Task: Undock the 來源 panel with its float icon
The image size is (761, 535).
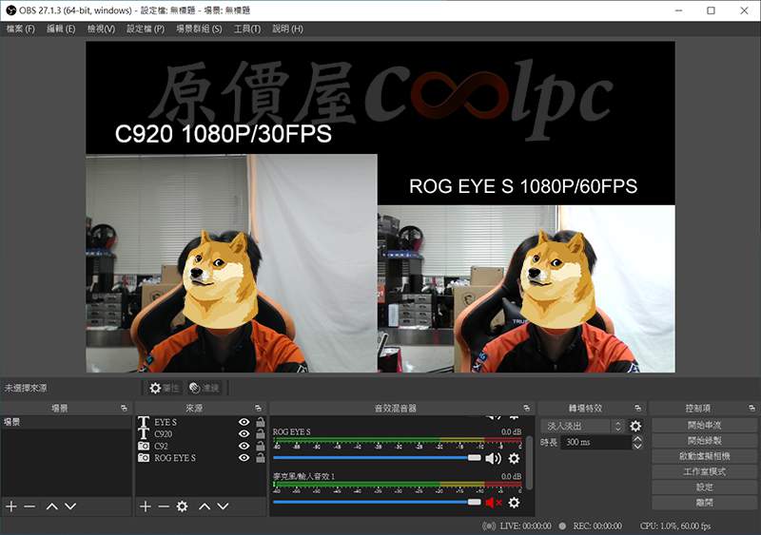Action: pyautogui.click(x=258, y=409)
